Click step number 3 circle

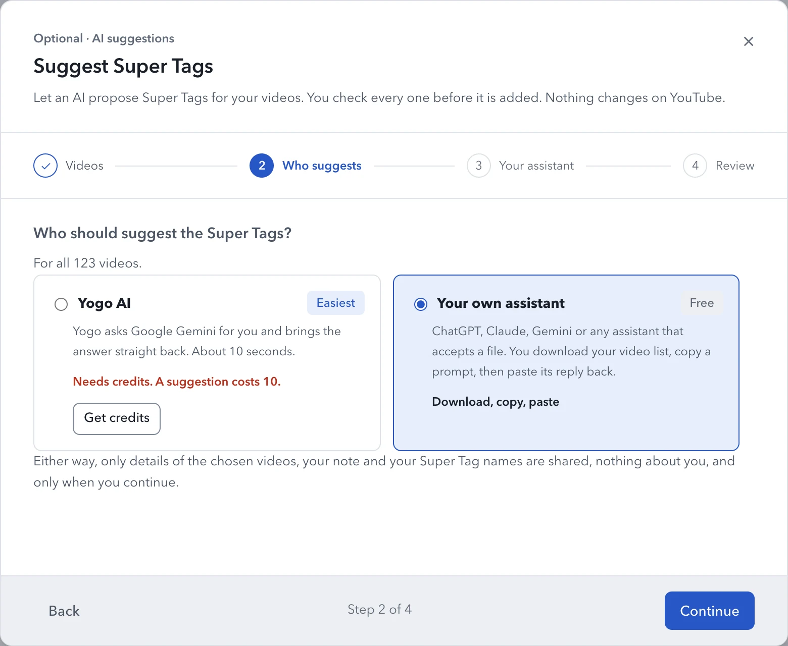point(479,166)
